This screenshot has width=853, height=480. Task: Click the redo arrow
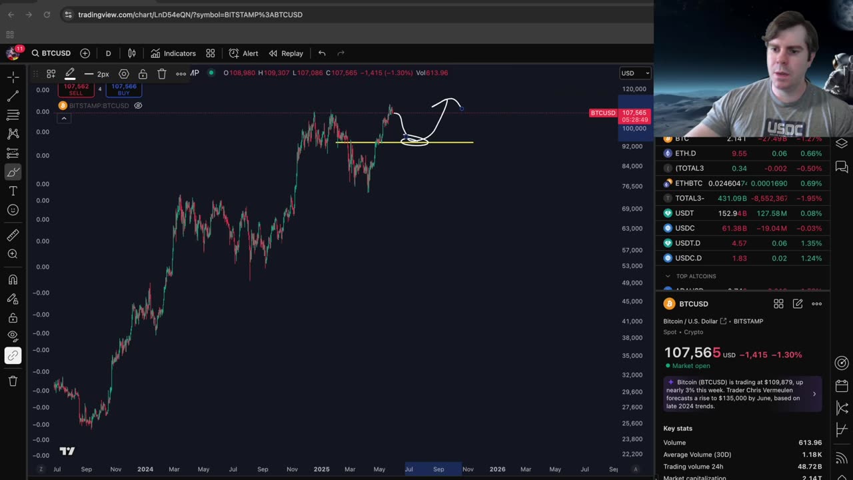(341, 53)
